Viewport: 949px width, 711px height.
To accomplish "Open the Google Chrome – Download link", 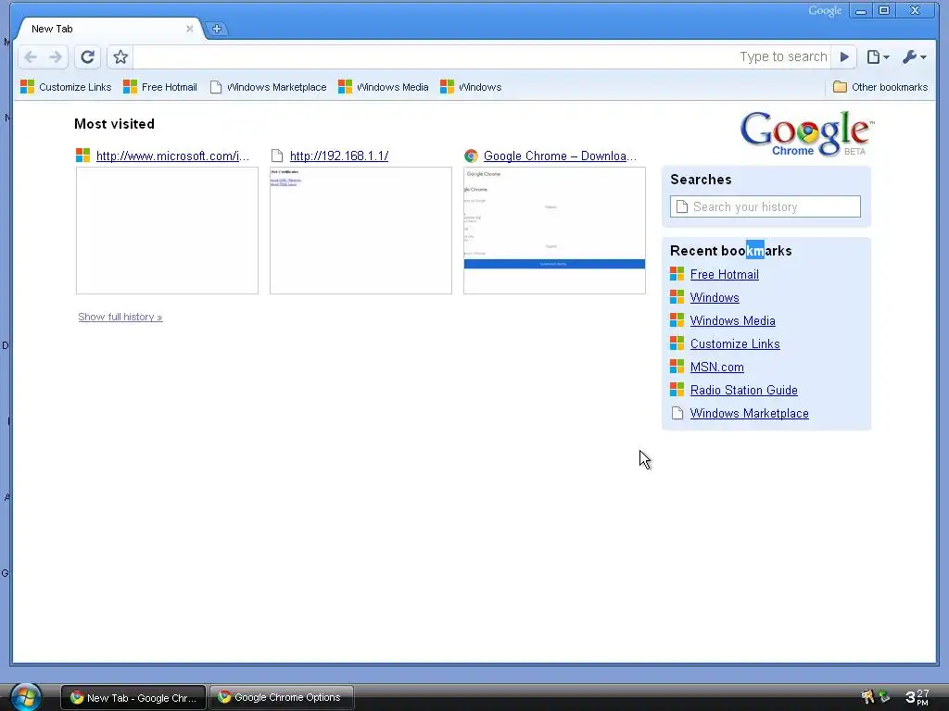I will click(560, 156).
